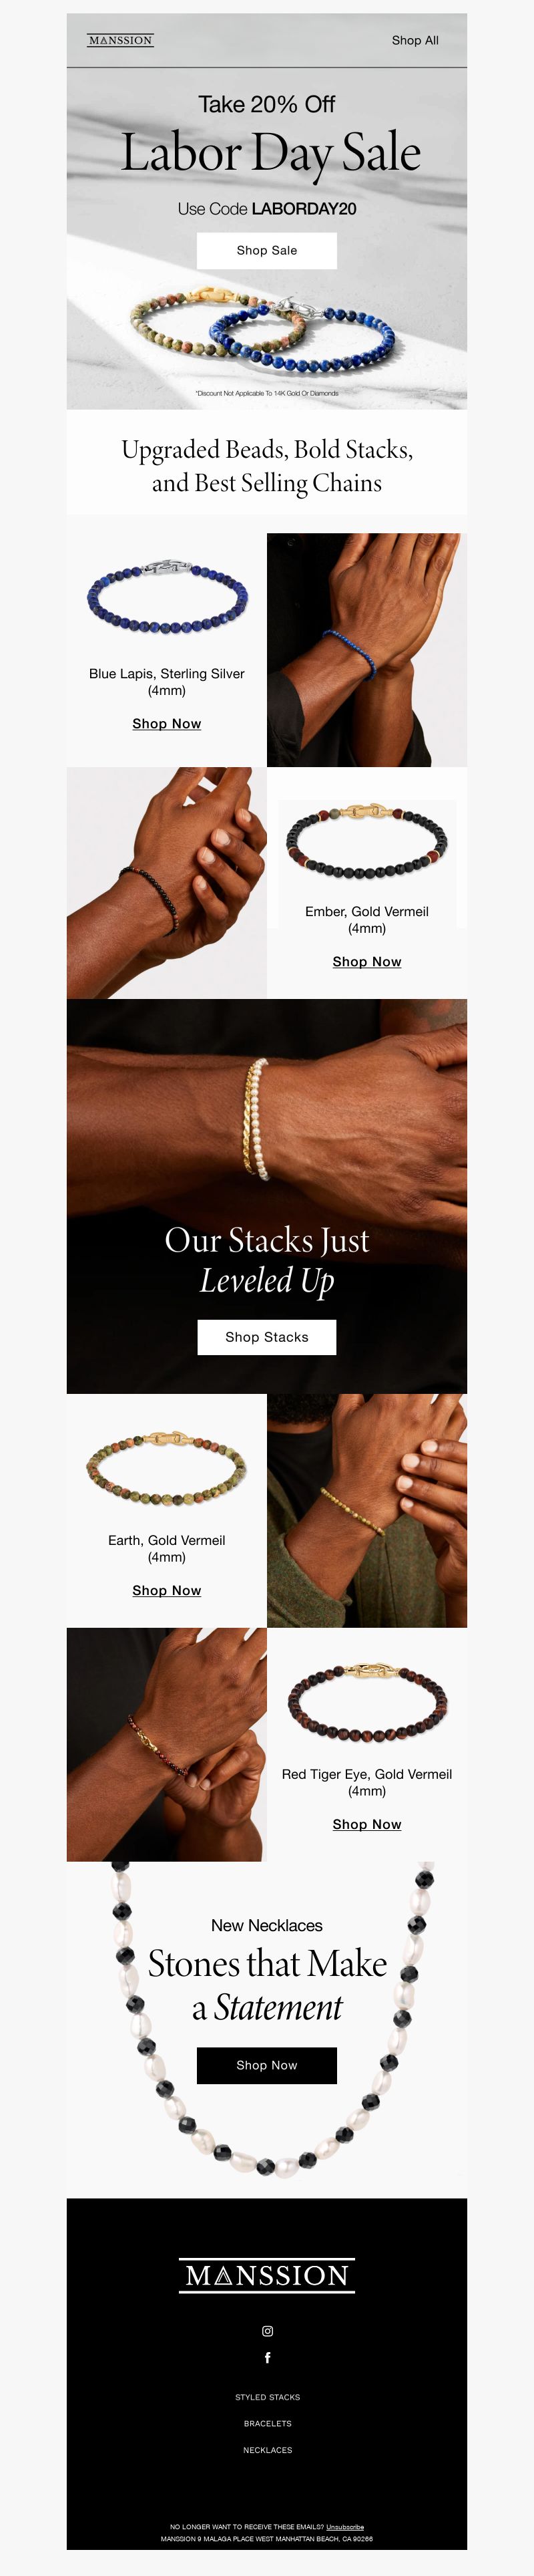Click the Shop Sale button

coord(266,250)
